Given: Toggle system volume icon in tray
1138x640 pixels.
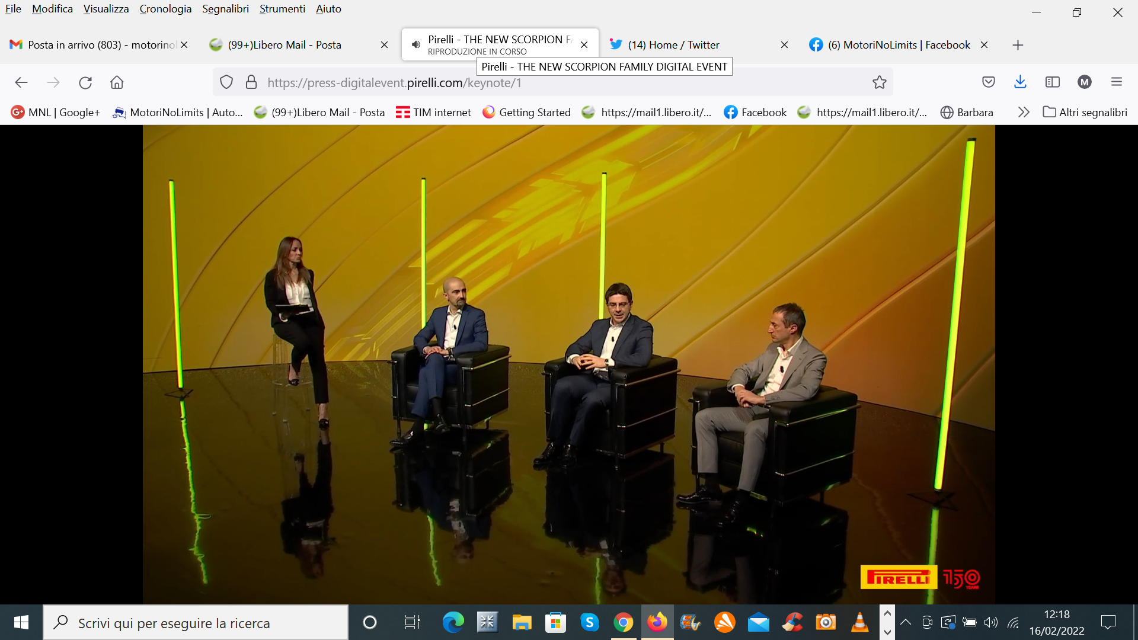Looking at the screenshot, I should (x=990, y=622).
